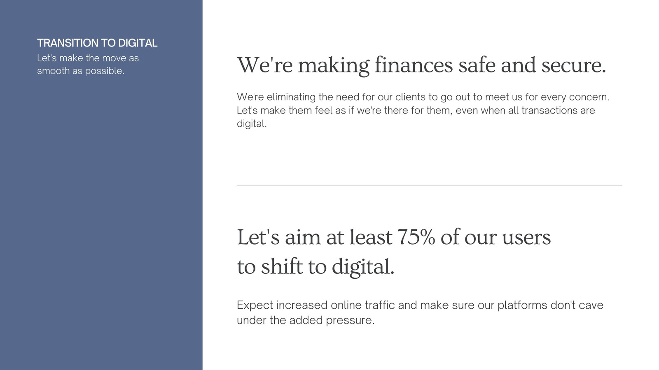Select the heading line 'to shift to digital.'
Screen dimensions: 659x370
click(315, 267)
